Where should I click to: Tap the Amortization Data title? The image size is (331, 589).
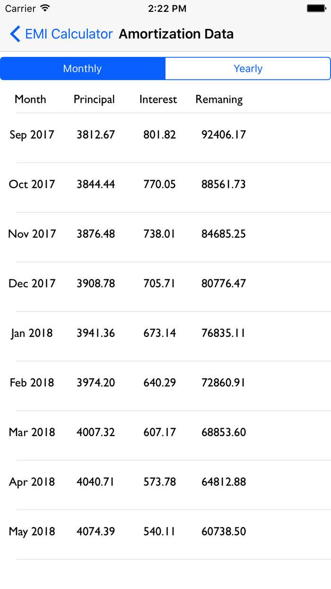(176, 34)
